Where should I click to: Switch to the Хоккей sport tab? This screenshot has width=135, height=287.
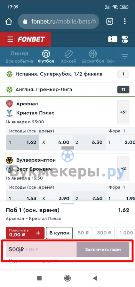[x=68, y=57]
